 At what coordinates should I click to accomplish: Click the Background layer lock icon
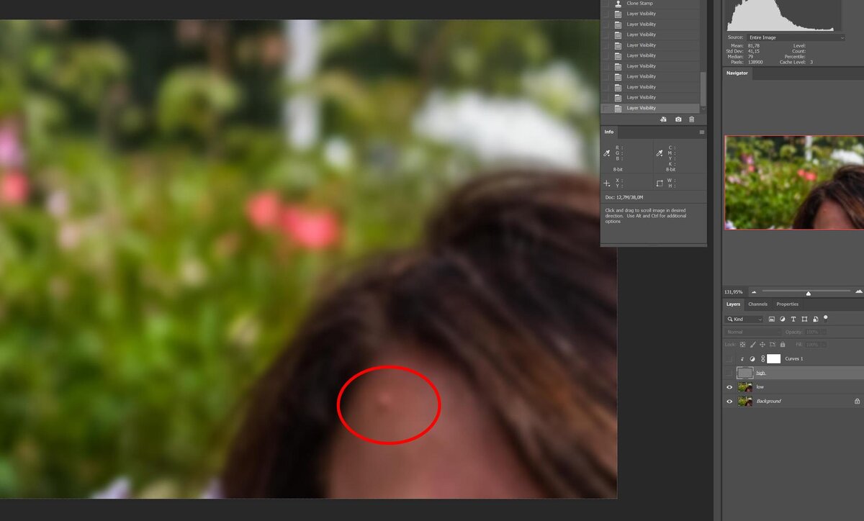pos(857,401)
